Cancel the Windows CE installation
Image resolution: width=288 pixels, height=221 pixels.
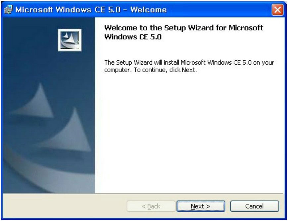coord(255,206)
